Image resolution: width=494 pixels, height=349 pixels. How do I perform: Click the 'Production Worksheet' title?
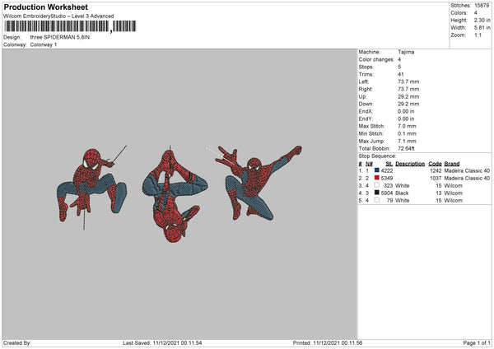[45, 7]
